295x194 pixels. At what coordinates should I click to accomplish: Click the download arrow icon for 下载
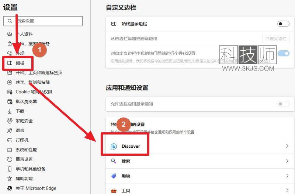point(10,111)
